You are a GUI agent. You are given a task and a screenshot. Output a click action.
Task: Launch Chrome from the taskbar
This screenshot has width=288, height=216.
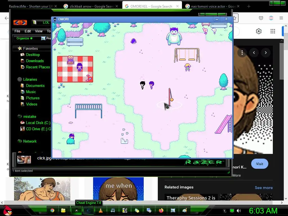point(52,210)
